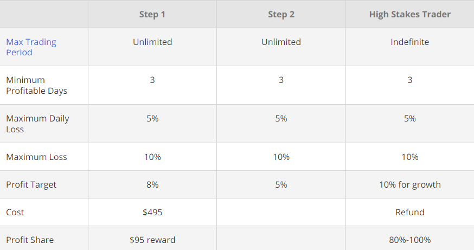Select the Maximum Daily Loss row label
The height and width of the screenshot is (250, 474).
[37, 124]
